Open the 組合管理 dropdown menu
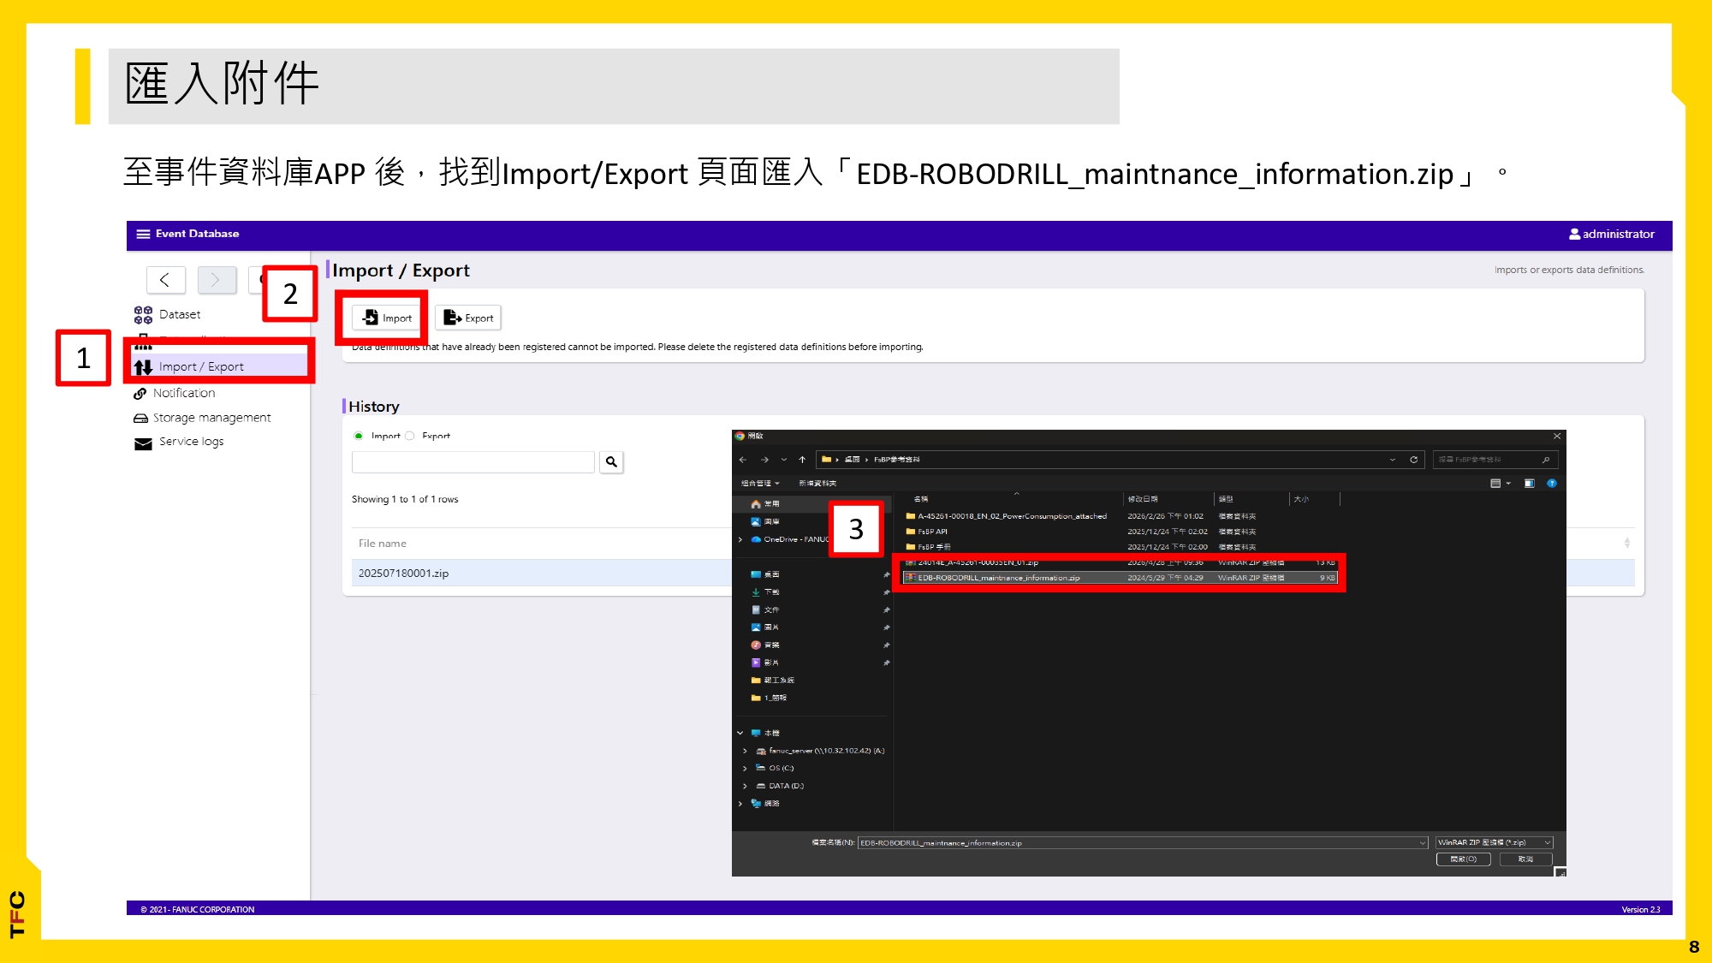The width and height of the screenshot is (1712, 963). (760, 484)
